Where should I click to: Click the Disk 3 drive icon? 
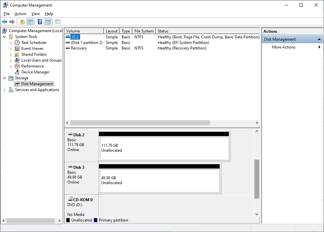pyautogui.click(x=70, y=167)
